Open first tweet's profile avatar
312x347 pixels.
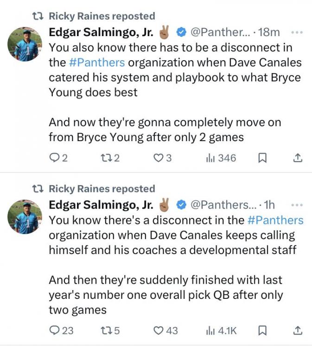[25, 44]
